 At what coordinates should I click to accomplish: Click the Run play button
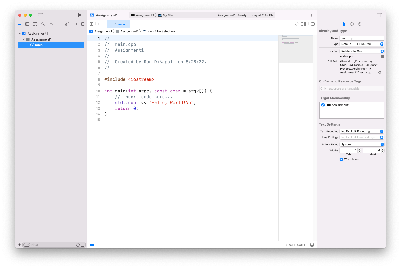(x=80, y=15)
